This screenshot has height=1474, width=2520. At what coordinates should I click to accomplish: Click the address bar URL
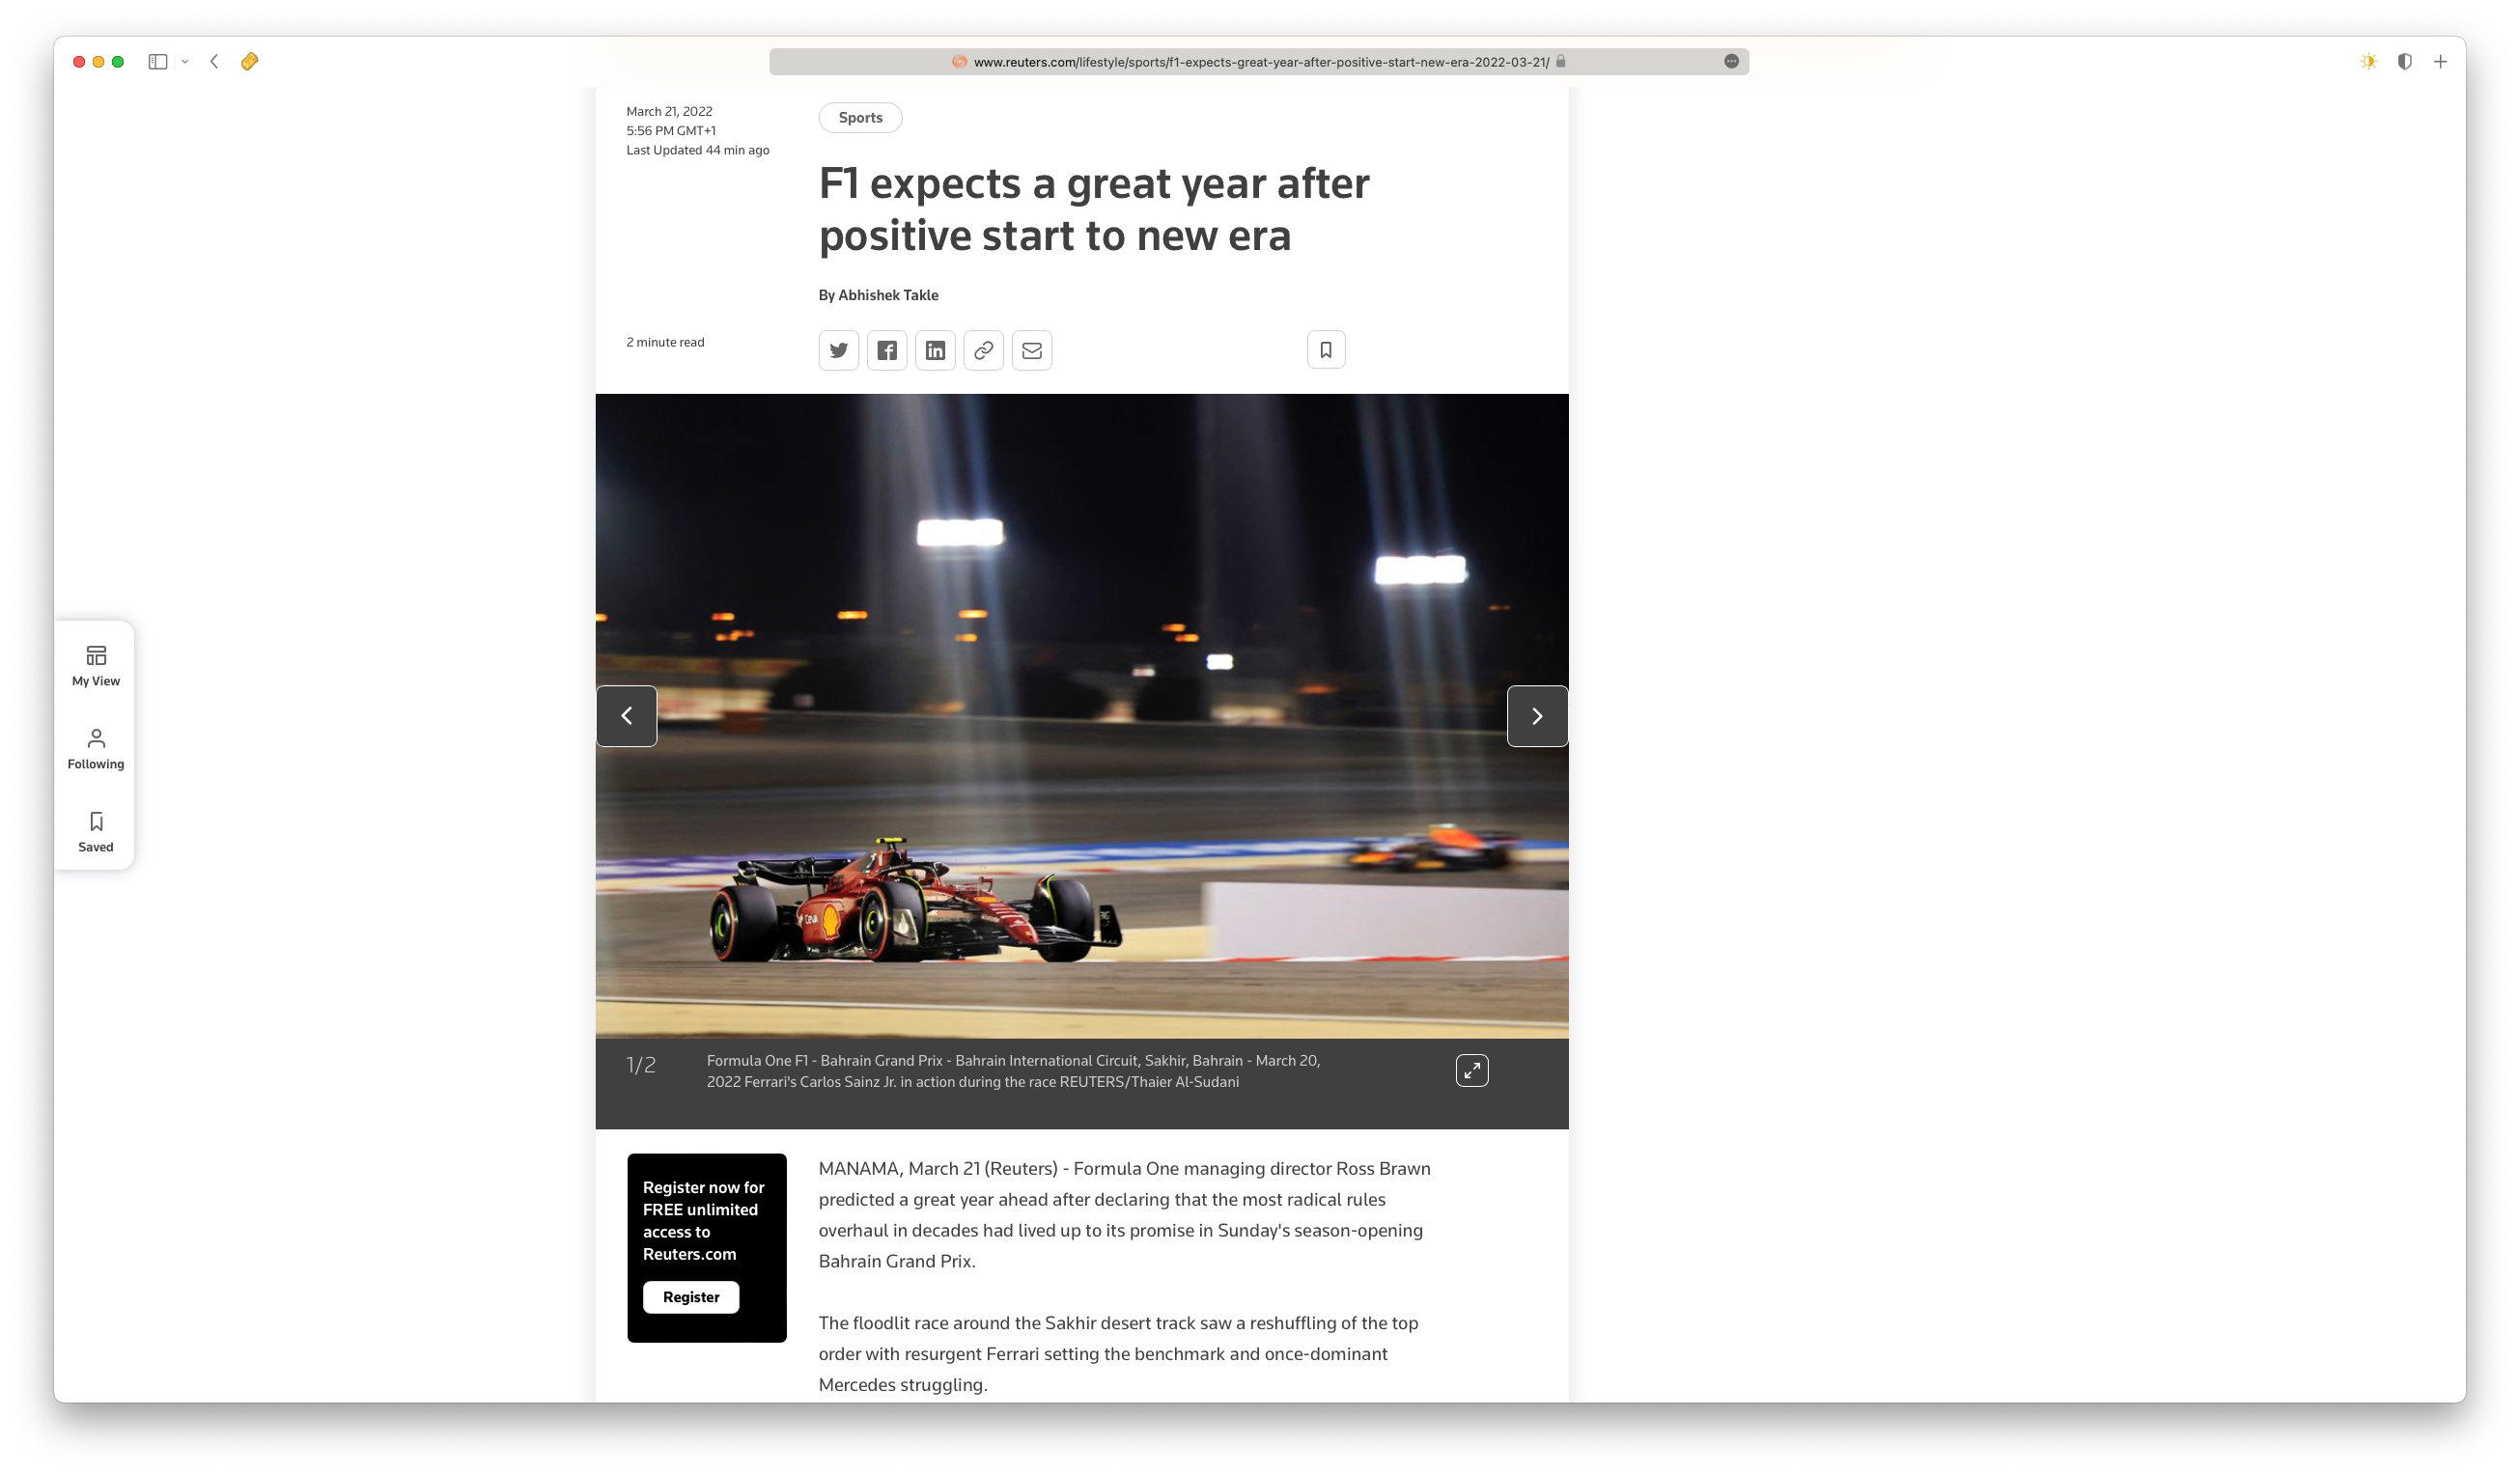pos(1260,62)
